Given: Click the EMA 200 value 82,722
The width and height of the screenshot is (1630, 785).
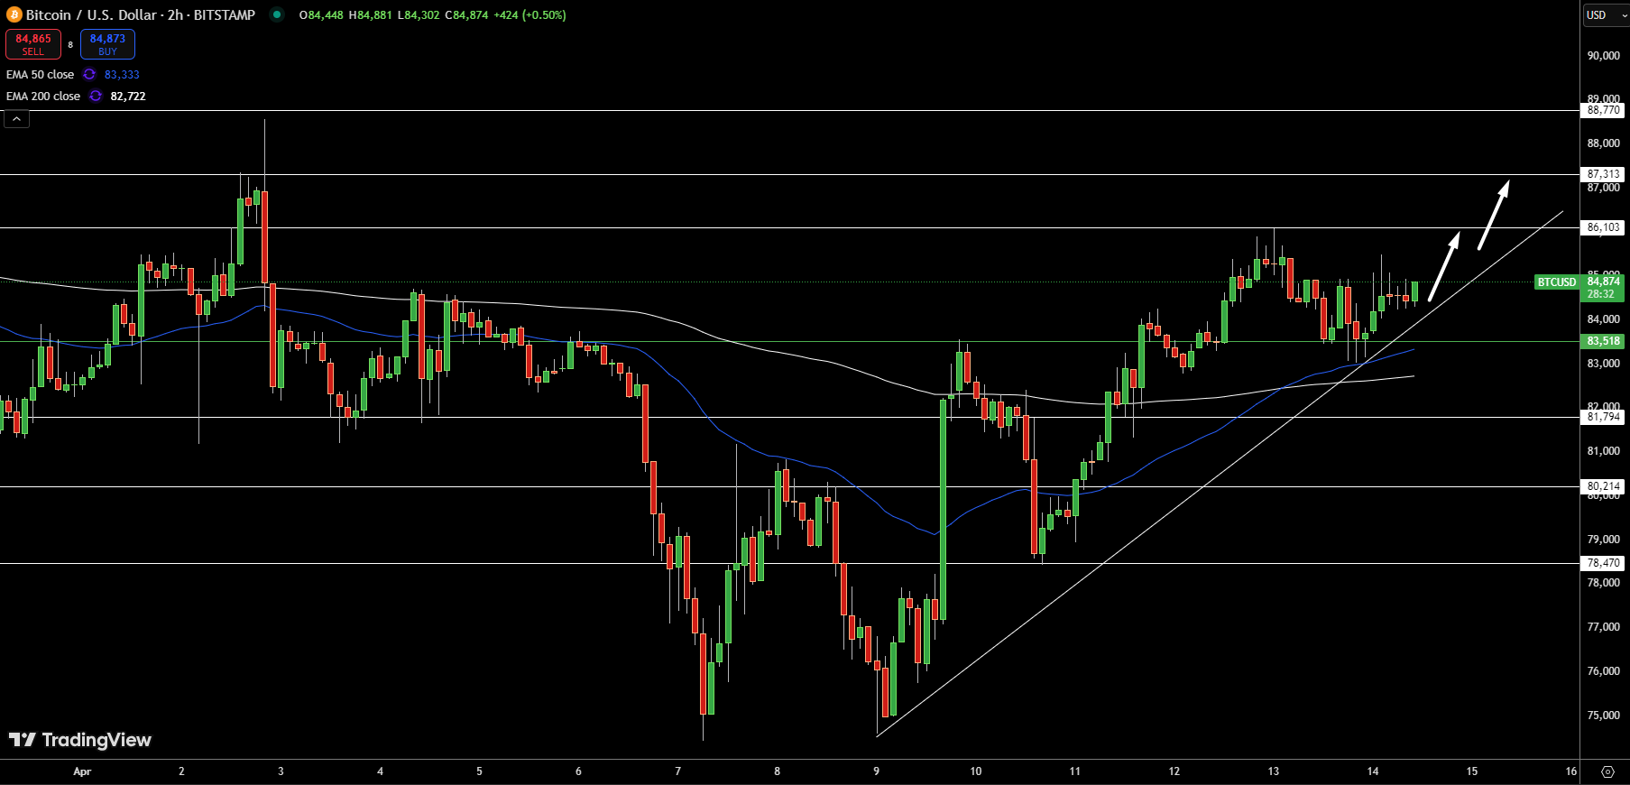Looking at the screenshot, I should click(128, 97).
